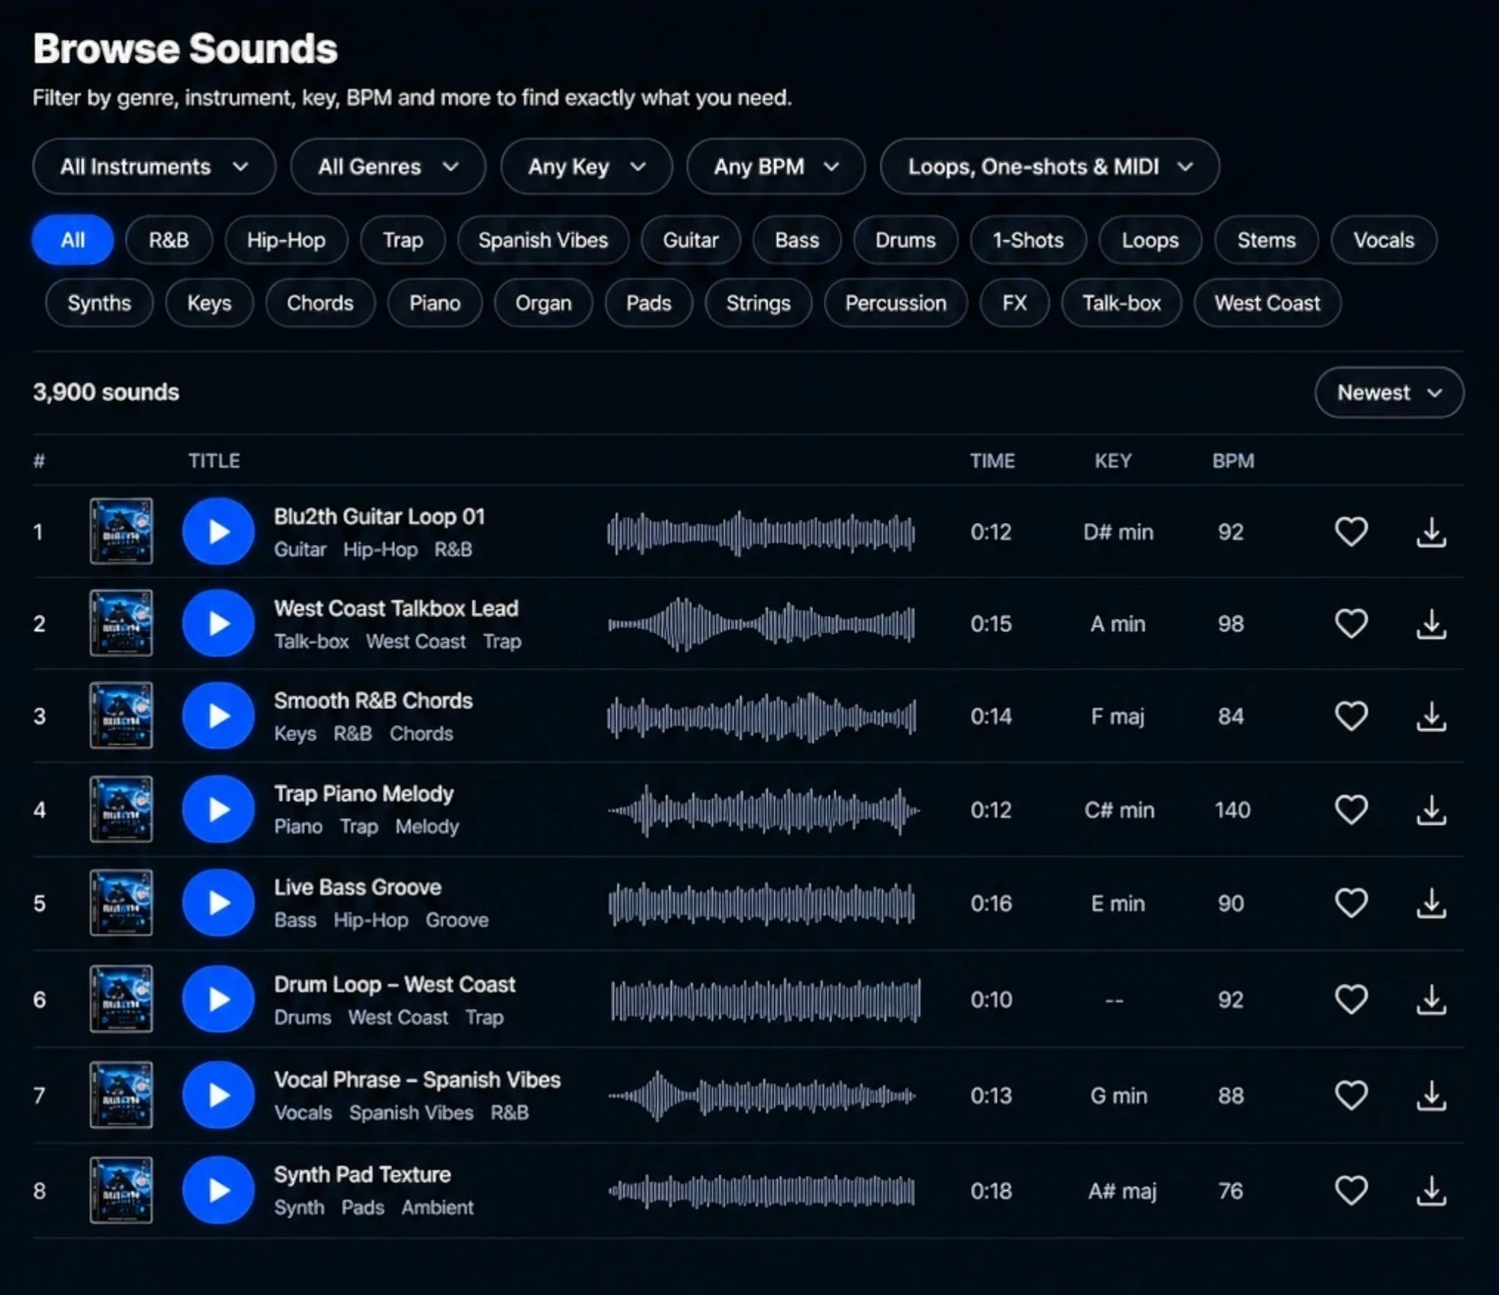Image resolution: width=1499 pixels, height=1295 pixels.
Task: Toggle the Spanish Vibes filter chip
Action: [543, 240]
